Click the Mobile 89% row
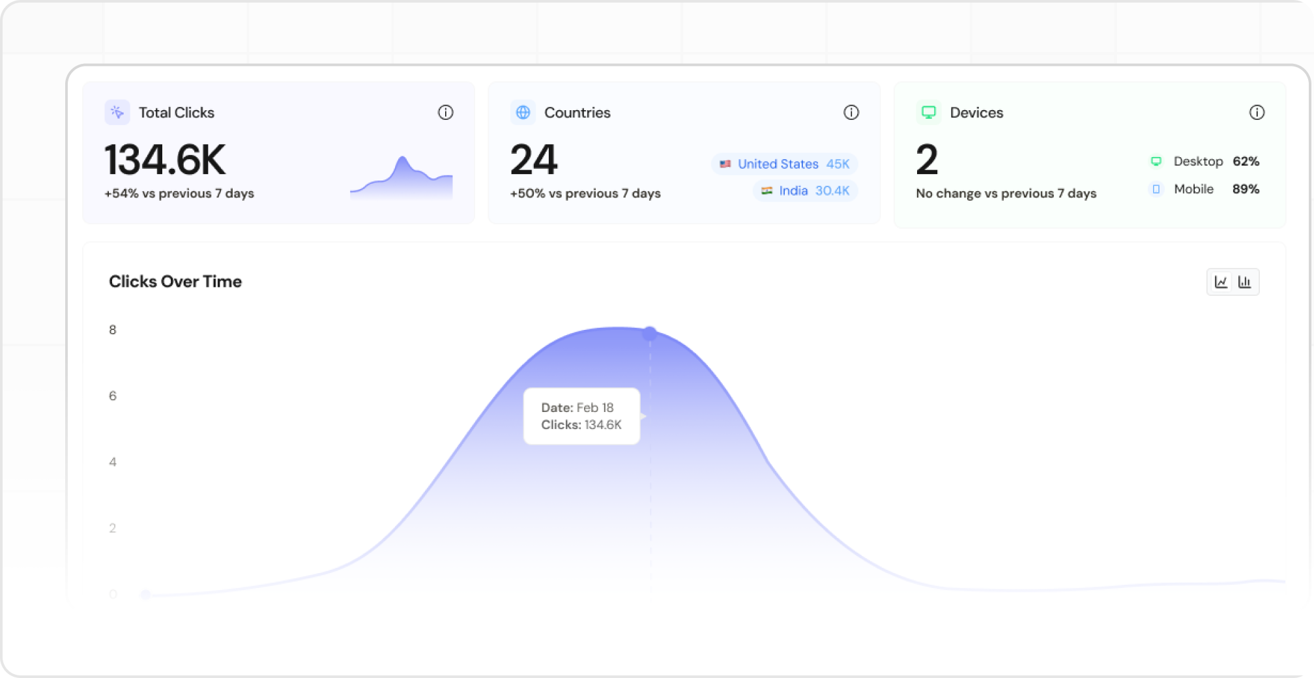The width and height of the screenshot is (1314, 678). (1204, 189)
